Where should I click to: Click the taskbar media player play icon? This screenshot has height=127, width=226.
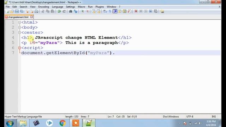click(49, 123)
